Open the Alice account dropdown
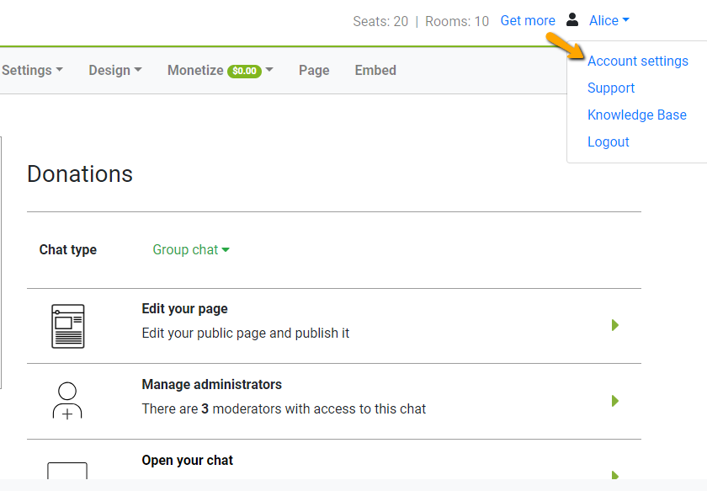 (x=609, y=20)
